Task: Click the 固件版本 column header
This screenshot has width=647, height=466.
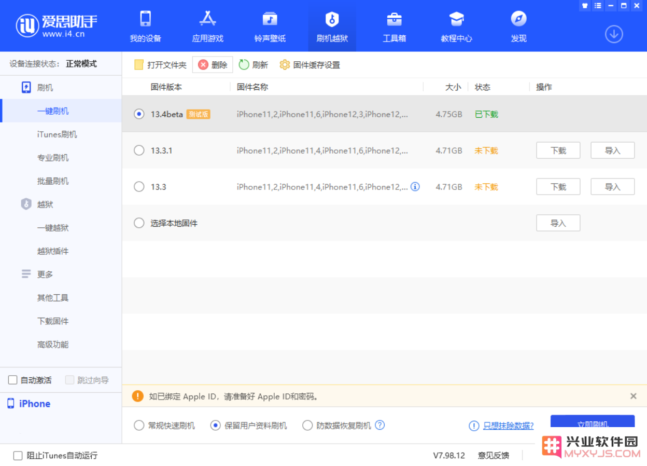Action: click(x=166, y=87)
